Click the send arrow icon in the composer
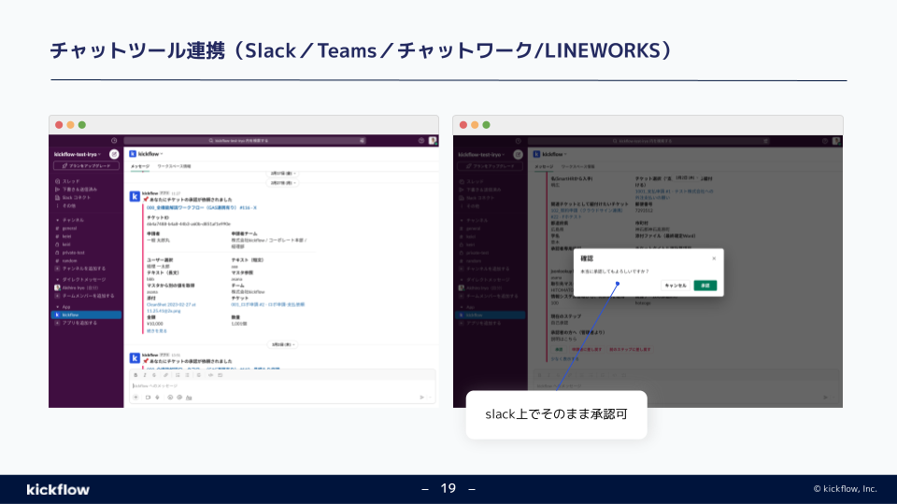 420,398
